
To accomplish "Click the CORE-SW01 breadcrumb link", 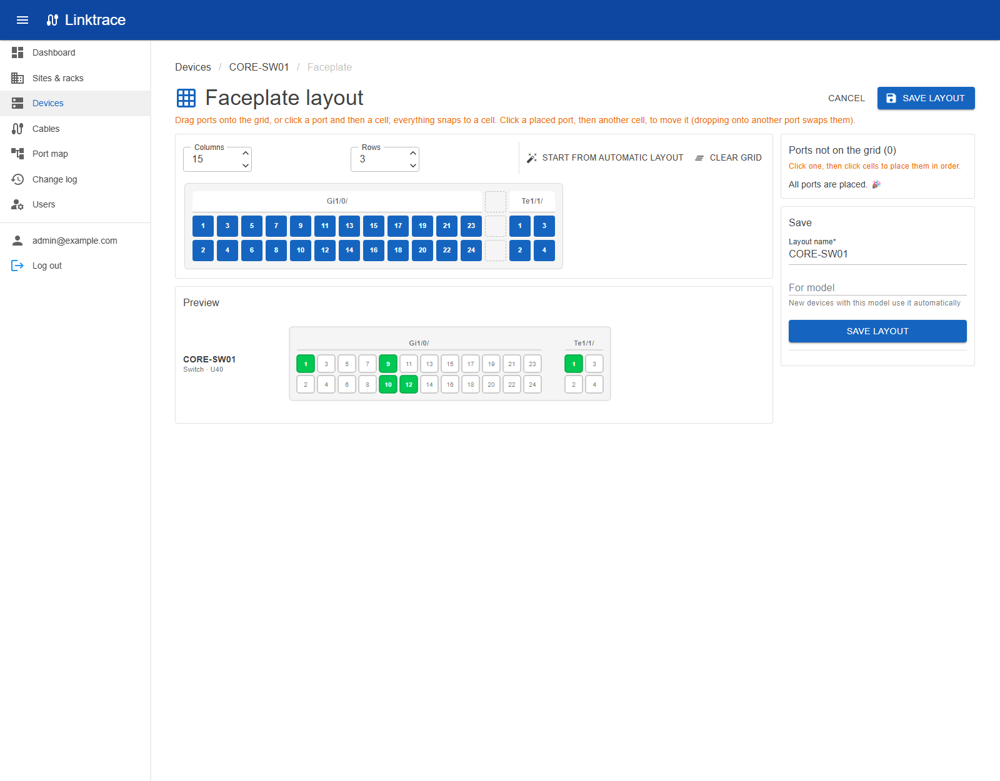I will (259, 67).
